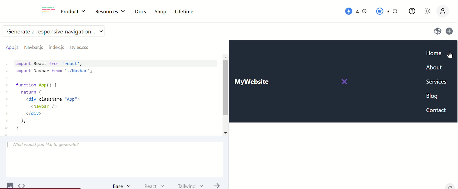The height and width of the screenshot is (189, 458).
Task: Open the Docs page
Action: (x=141, y=11)
